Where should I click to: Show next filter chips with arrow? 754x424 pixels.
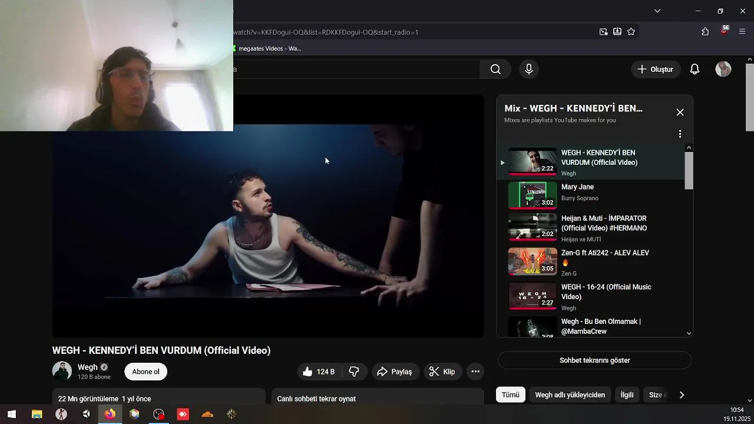(x=682, y=395)
